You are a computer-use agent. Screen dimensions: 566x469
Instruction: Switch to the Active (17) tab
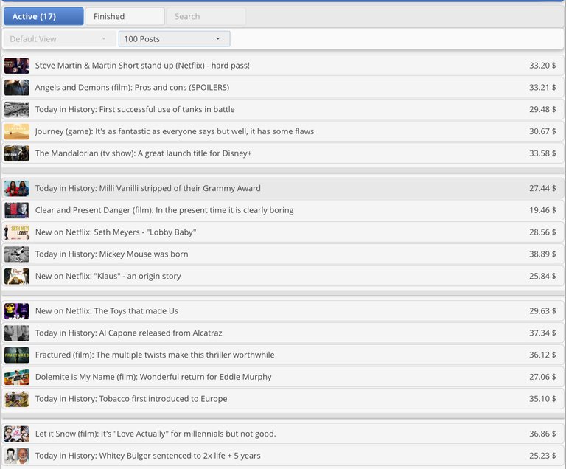point(43,17)
